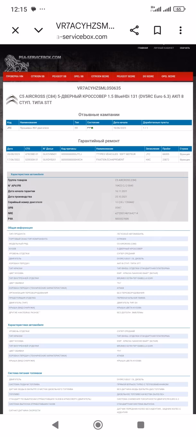Screen dimensions: 196x437
Task: Tap dossier number GUV2VNN01
Action: (49, 154)
